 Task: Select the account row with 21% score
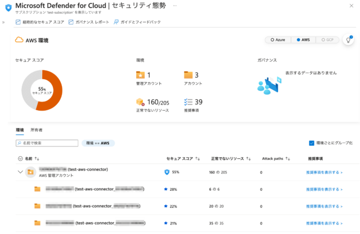96,223
